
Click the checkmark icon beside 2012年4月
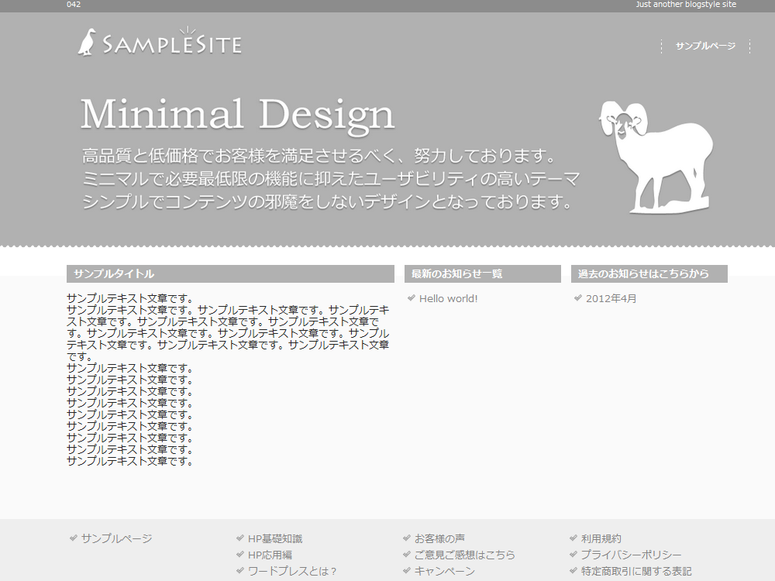(578, 298)
